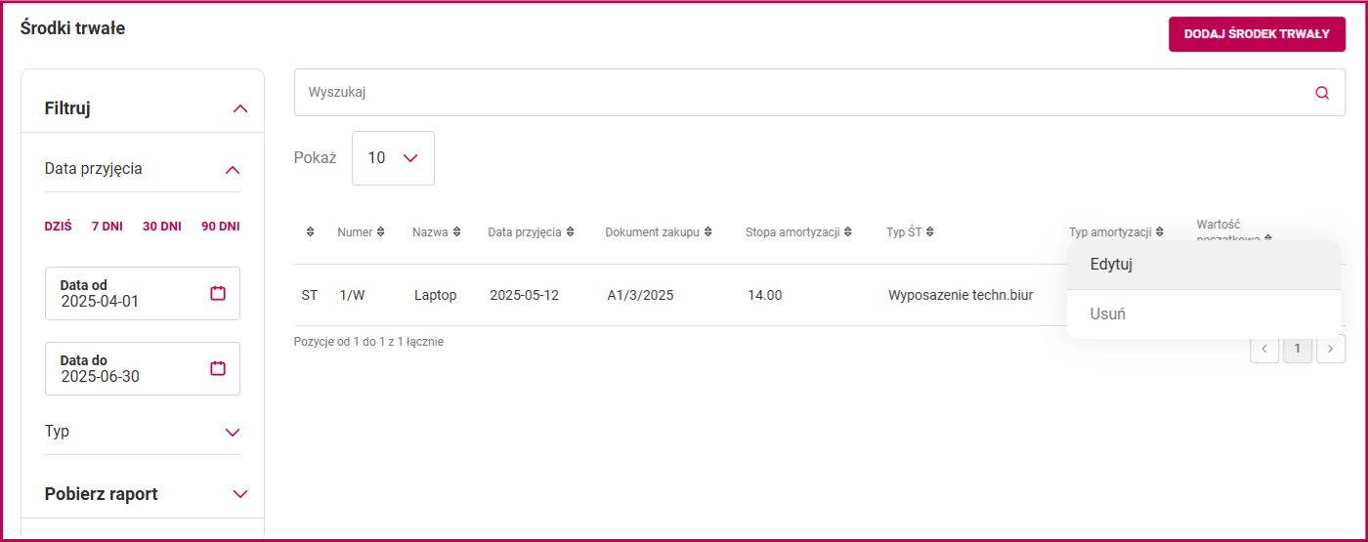Click the 14.00 depreciation rate cell
Viewport: 1368px width, 542px height.
[764, 295]
